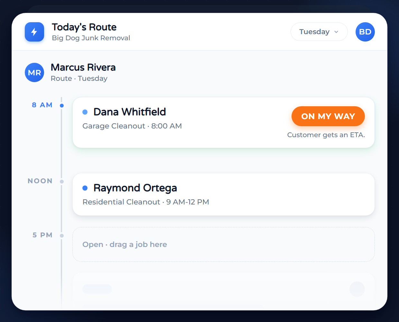Click the Today's Route title
Screen dimensions: 399x322
[84, 27]
